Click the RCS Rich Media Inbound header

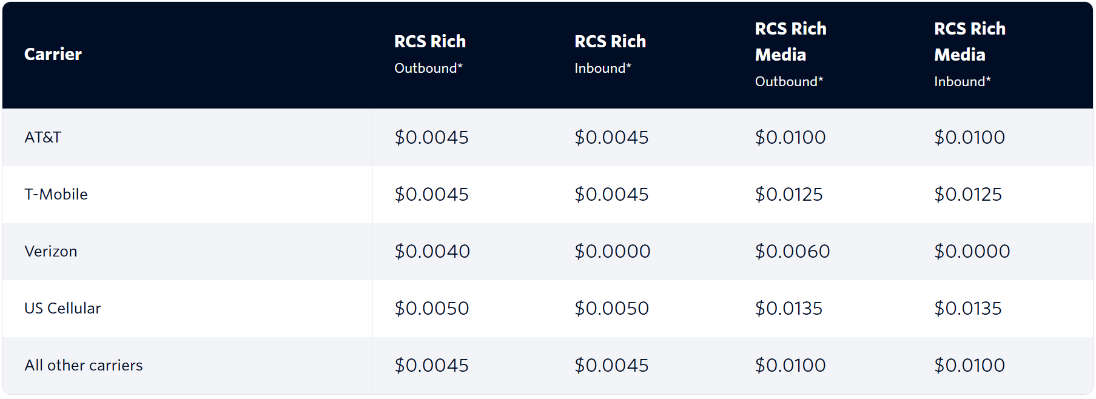pyautogui.click(x=970, y=55)
